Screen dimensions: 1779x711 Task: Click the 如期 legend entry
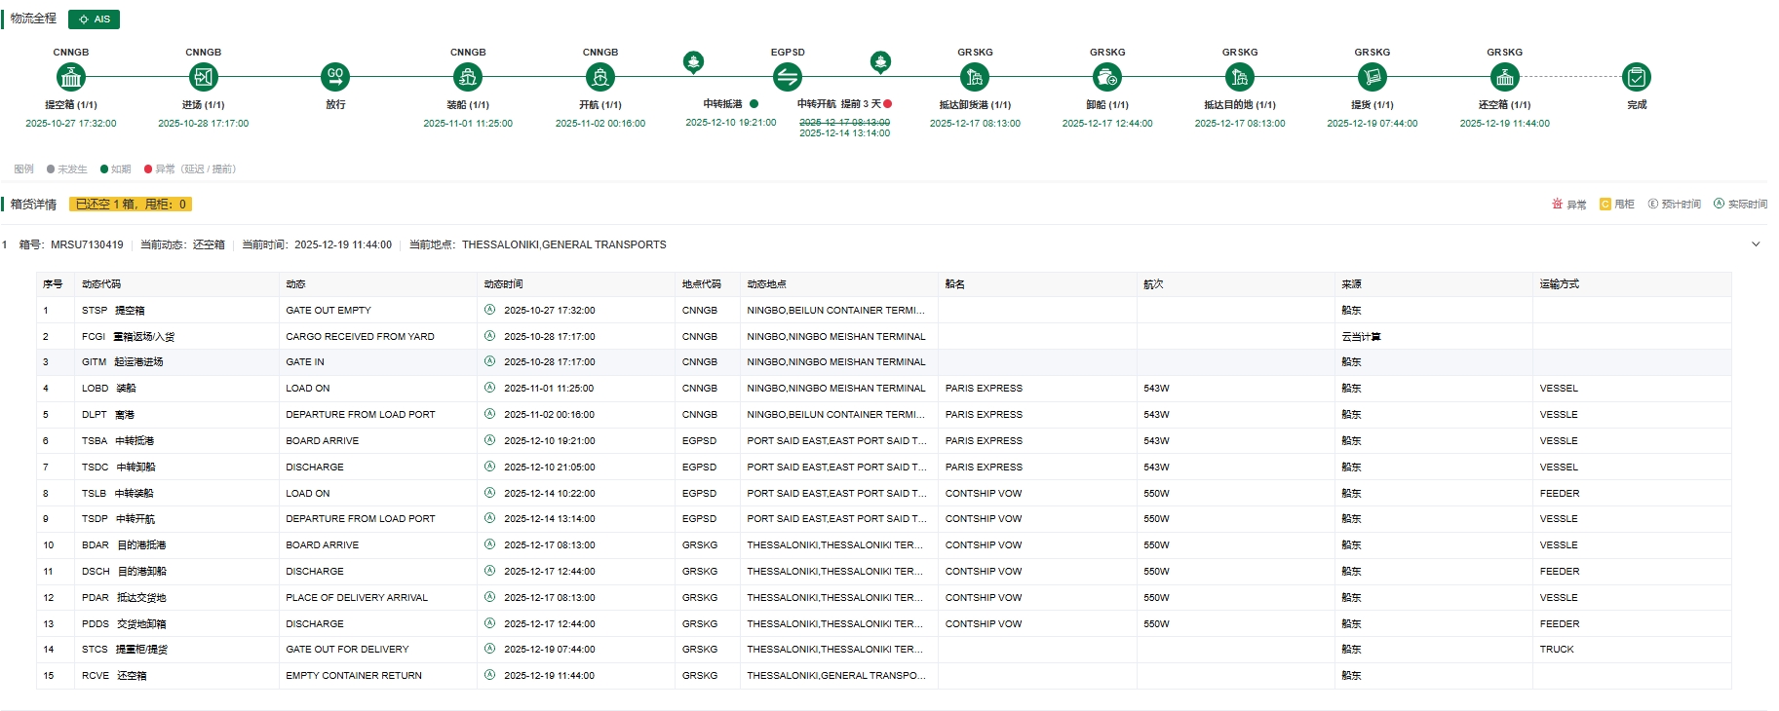point(116,169)
